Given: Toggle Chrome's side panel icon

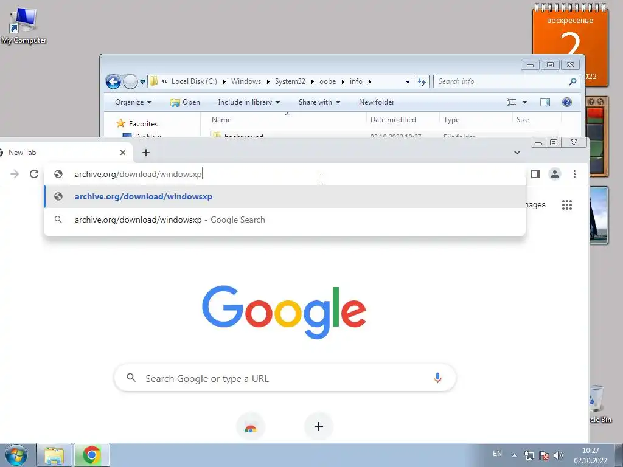Looking at the screenshot, I should [x=535, y=174].
